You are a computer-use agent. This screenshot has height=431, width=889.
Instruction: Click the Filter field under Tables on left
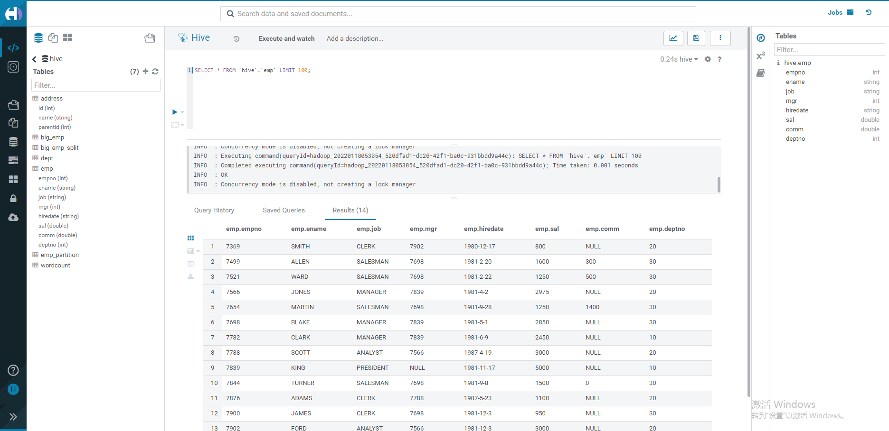tap(96, 85)
